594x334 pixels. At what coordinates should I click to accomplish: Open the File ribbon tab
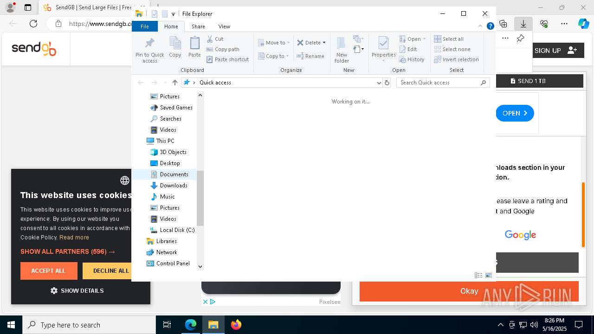tap(145, 26)
